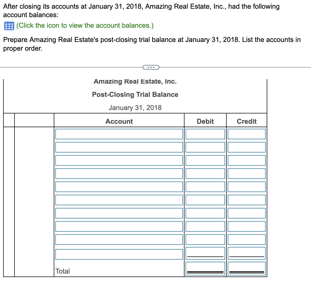The height and width of the screenshot is (286, 311).
Task: Click the first Credit amount field
Action: tap(246, 134)
